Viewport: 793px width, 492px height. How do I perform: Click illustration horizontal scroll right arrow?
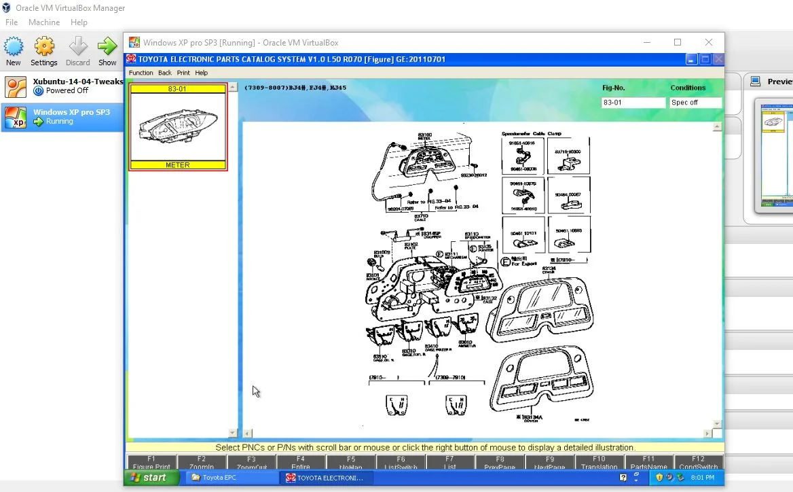pos(707,434)
